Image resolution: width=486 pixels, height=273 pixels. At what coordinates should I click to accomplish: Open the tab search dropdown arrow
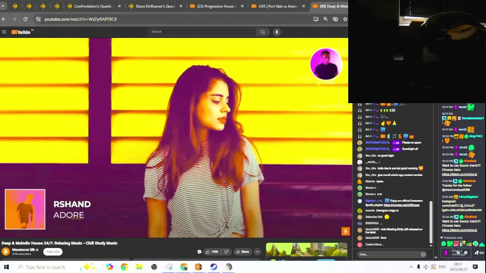3,6
